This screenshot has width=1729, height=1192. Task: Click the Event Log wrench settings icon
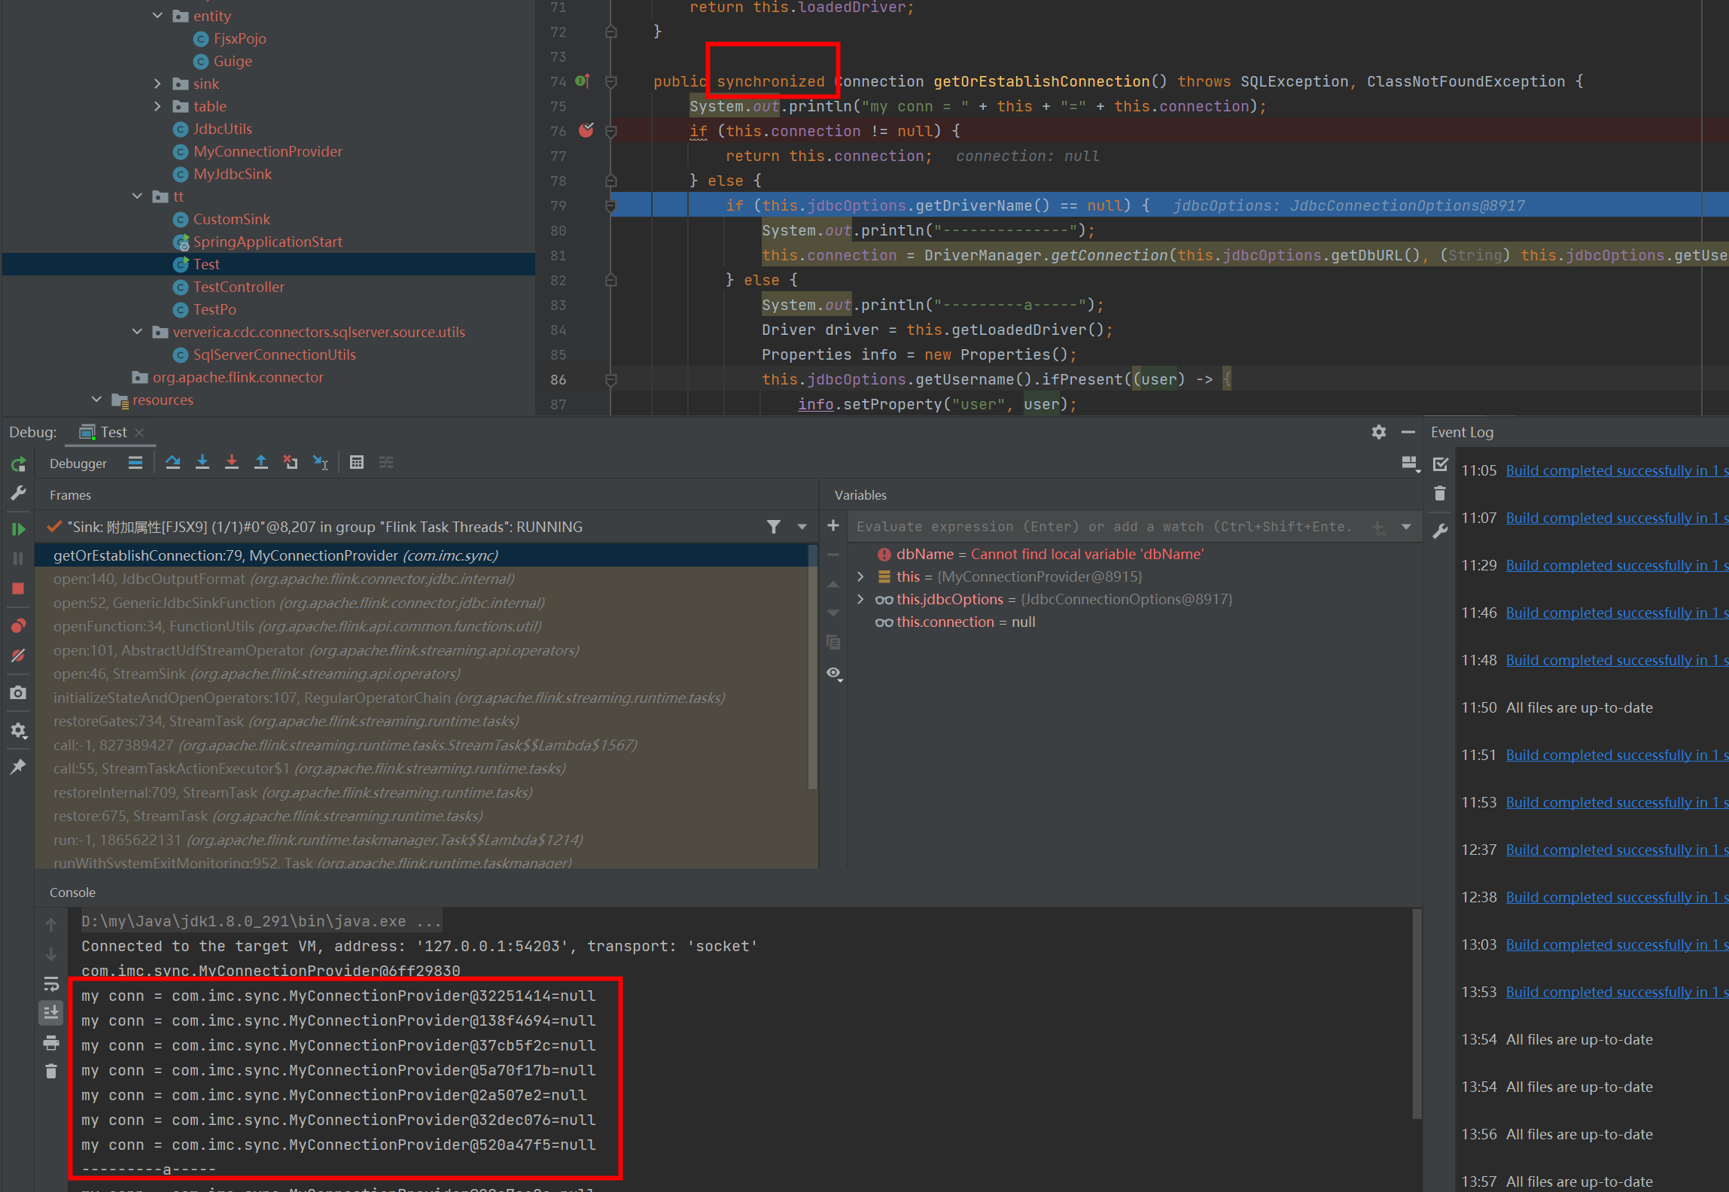tap(1440, 531)
